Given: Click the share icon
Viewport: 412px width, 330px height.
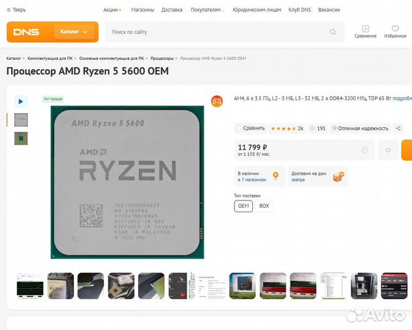Looking at the screenshot, I should [x=398, y=128].
